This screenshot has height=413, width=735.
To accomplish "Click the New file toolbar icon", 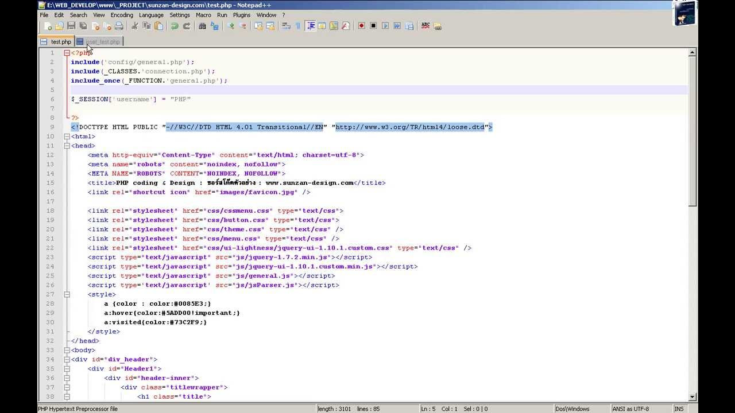I will [x=48, y=26].
